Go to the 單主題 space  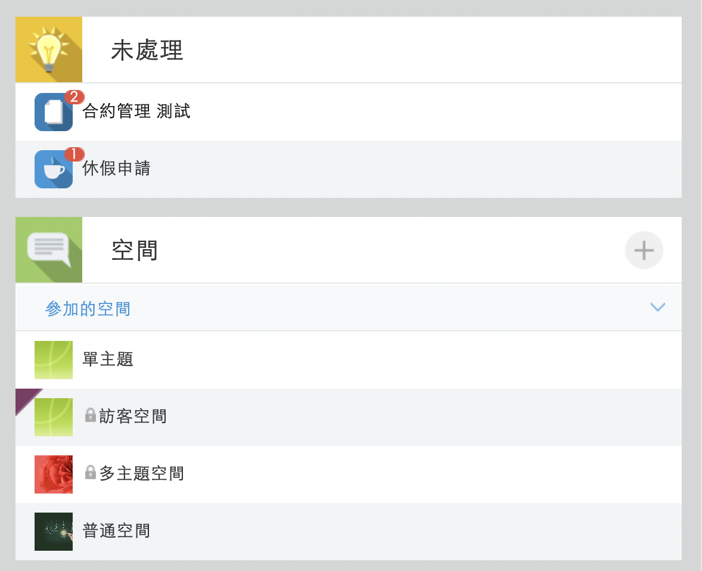point(108,359)
